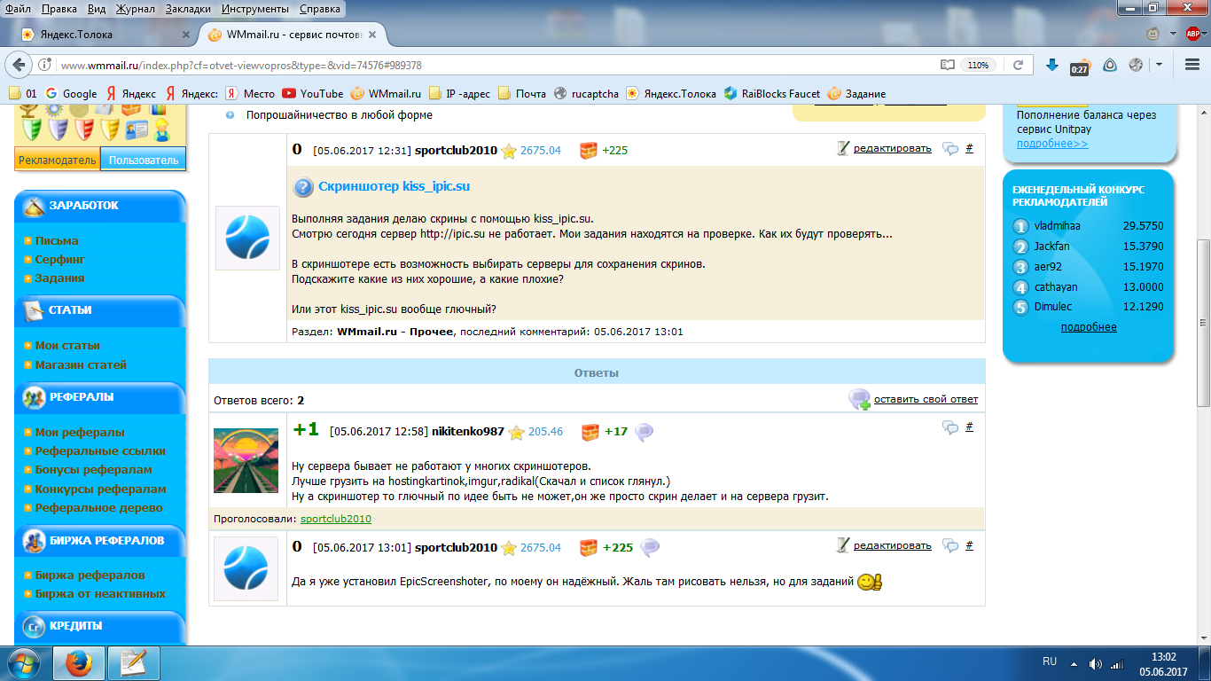The image size is (1211, 681).
Task: Open sportclub2010 question star rating icon
Action: click(509, 151)
